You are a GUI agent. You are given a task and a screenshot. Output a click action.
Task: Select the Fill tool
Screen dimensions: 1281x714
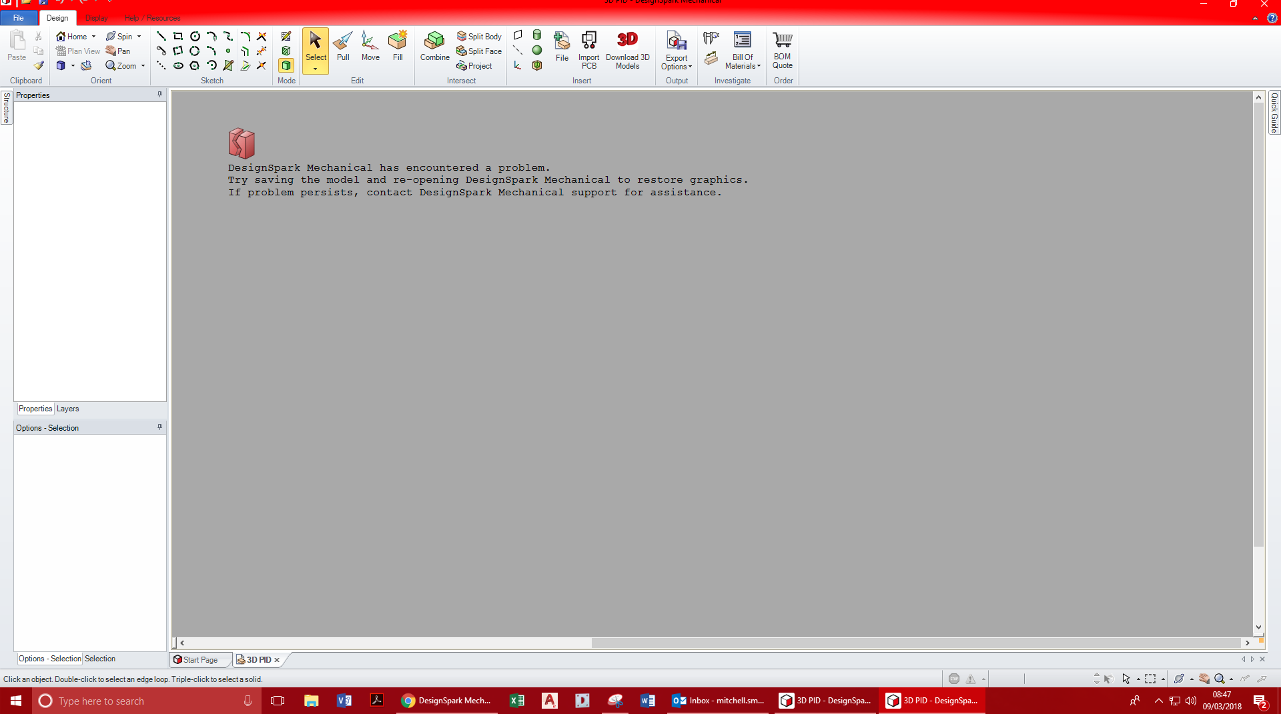[398, 47]
